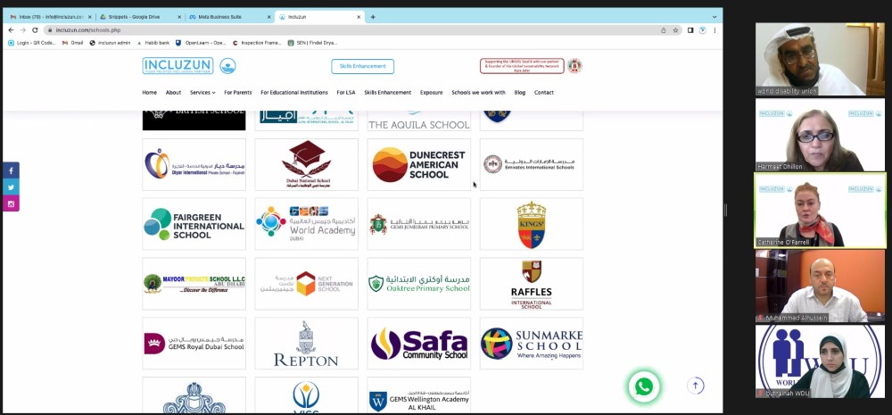Open the Chrome profile avatar

(703, 30)
